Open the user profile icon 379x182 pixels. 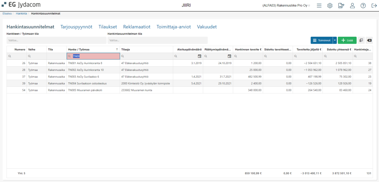click(x=352, y=6)
